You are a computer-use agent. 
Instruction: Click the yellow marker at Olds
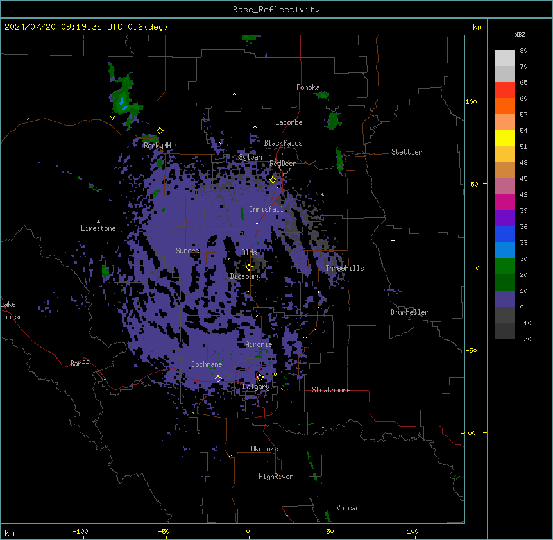[249, 267]
